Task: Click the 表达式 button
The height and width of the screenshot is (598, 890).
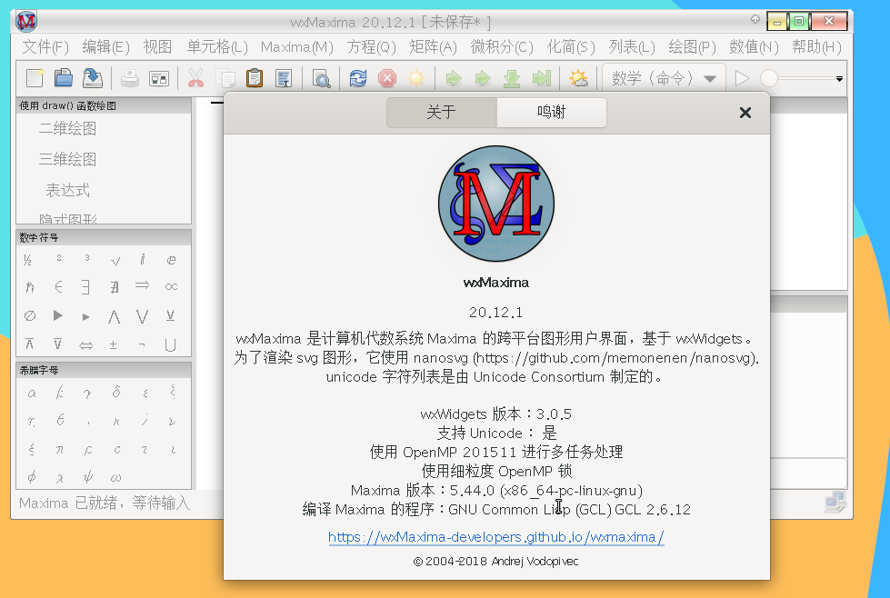Action: click(67, 190)
